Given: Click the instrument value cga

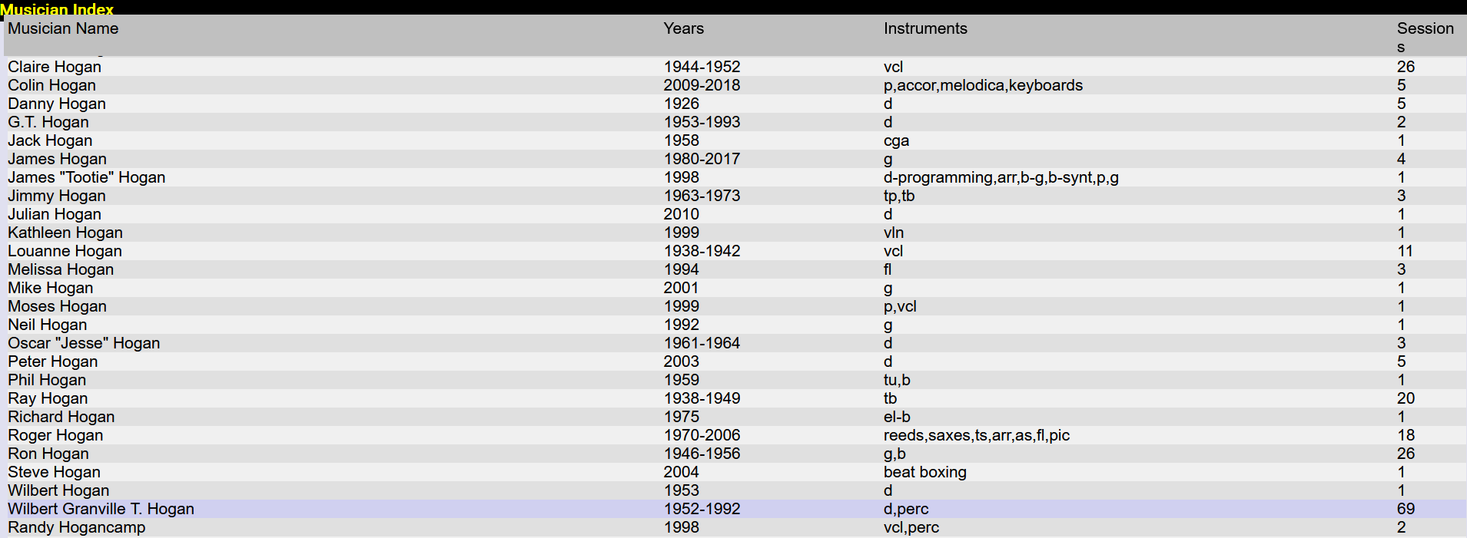Looking at the screenshot, I should [x=896, y=140].
